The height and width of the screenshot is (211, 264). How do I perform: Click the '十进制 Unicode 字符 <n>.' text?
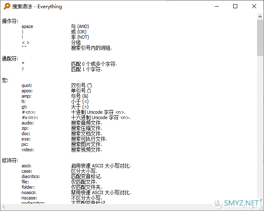click(x=98, y=112)
